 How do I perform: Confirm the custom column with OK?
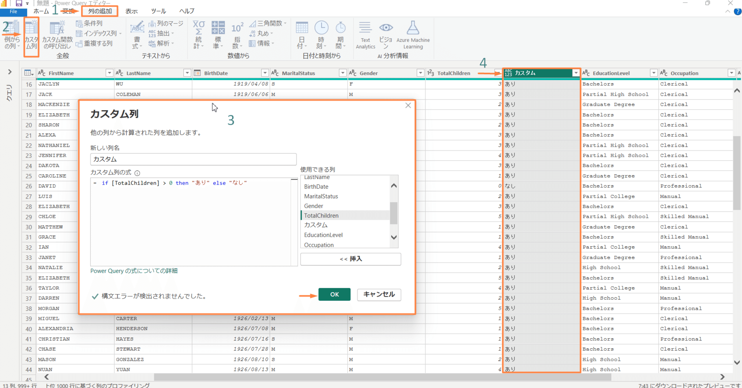[x=334, y=294]
